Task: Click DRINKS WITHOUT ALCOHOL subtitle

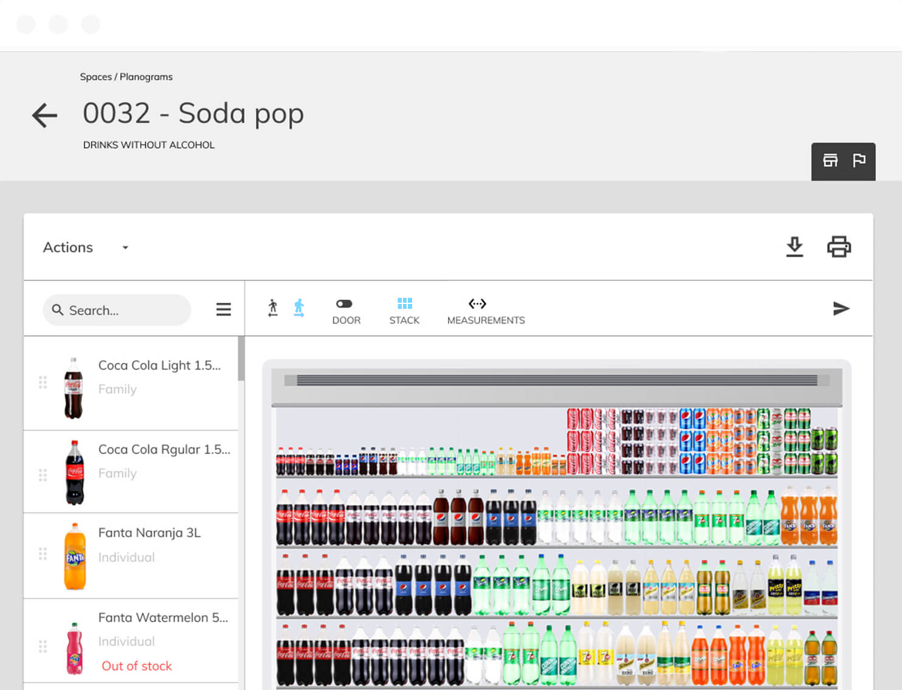Action: [149, 145]
